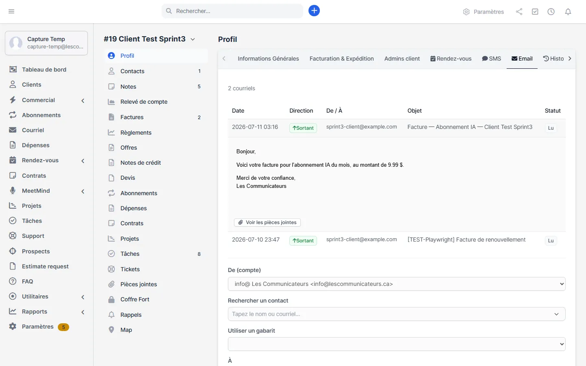Switch to Admins client tab
This screenshot has width=586, height=366.
pyautogui.click(x=402, y=59)
